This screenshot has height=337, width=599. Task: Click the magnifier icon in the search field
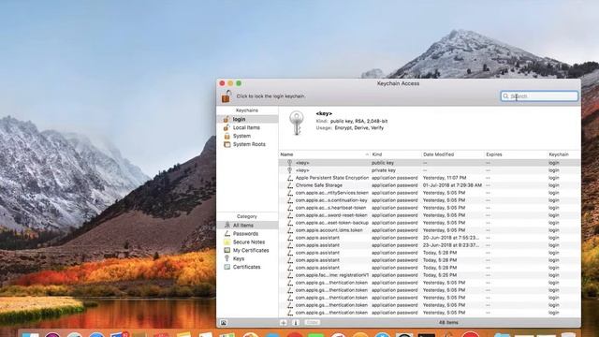click(505, 96)
